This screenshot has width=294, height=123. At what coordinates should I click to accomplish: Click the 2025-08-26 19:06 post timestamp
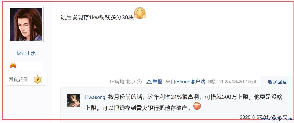(x=238, y=82)
